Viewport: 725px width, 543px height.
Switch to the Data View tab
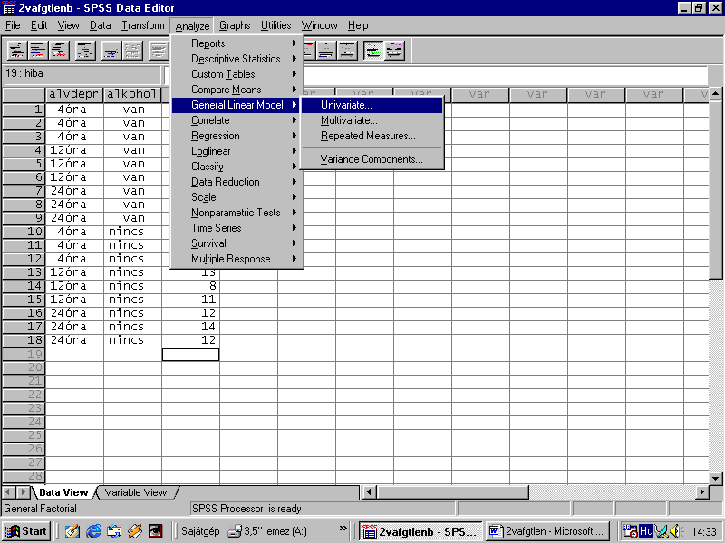tap(63, 492)
